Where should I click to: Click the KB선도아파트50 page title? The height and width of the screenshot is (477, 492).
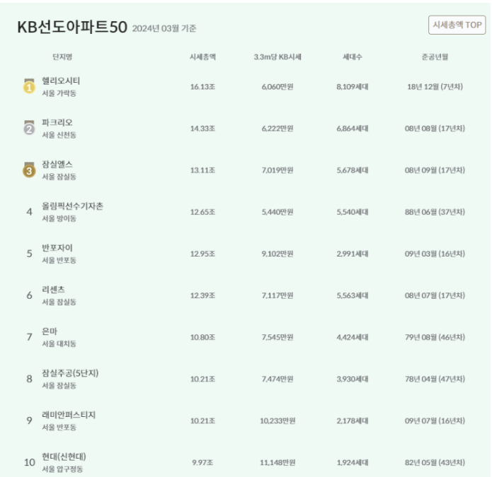[72, 27]
